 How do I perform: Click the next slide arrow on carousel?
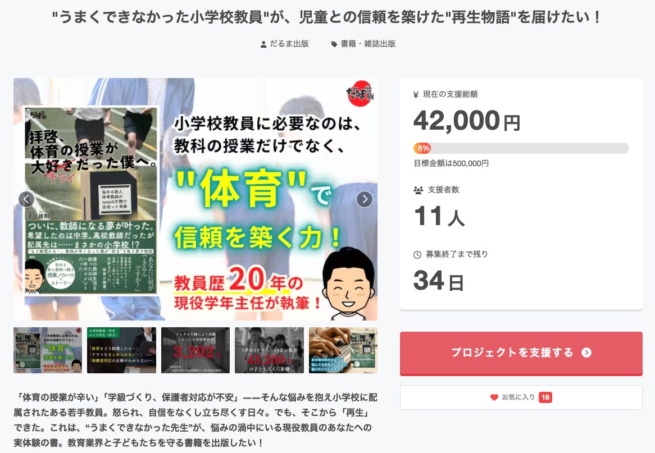[x=364, y=199]
